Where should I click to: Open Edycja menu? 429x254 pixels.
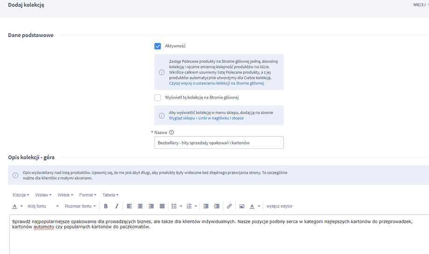coord(21,195)
